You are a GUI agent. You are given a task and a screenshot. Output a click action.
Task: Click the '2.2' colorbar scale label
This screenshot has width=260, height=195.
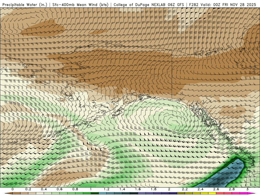185,189
